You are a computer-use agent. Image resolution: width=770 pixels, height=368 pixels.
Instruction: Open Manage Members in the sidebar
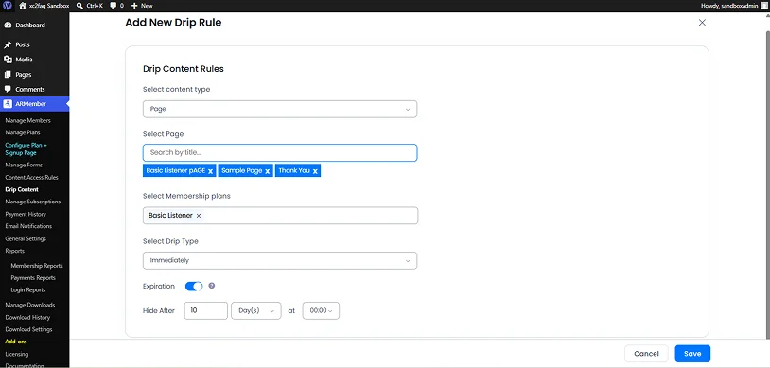coord(28,120)
